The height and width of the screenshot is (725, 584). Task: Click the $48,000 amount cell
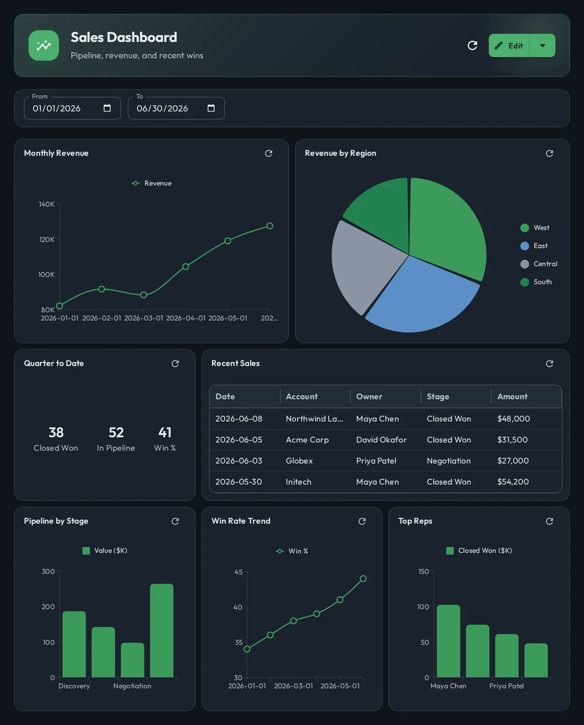(527, 418)
